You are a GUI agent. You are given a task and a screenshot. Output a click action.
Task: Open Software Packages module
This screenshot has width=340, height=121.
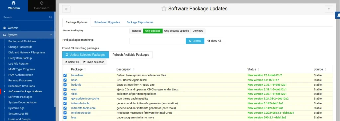point(20,97)
